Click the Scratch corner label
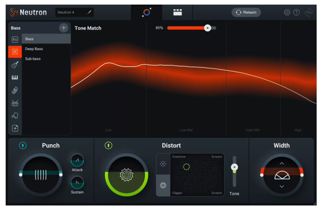323x209 pixels. tap(217, 193)
